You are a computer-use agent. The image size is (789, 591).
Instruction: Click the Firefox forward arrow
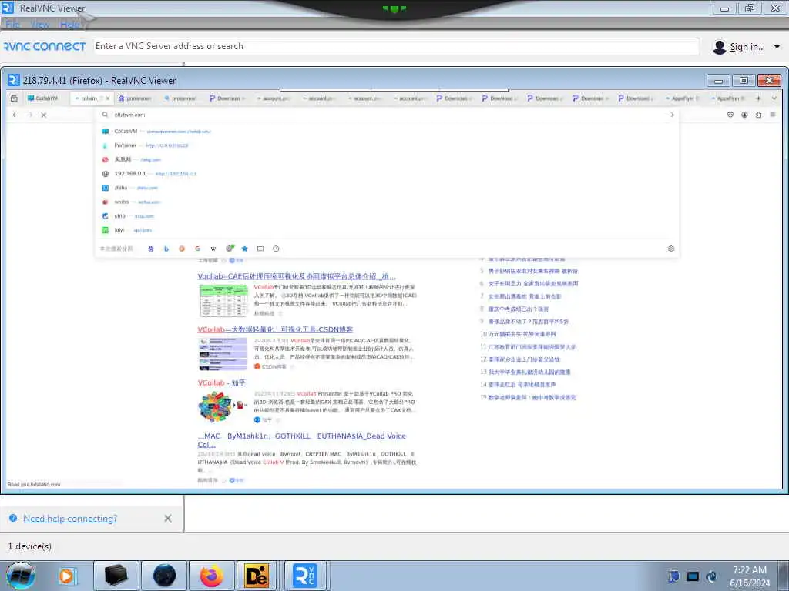coord(30,115)
